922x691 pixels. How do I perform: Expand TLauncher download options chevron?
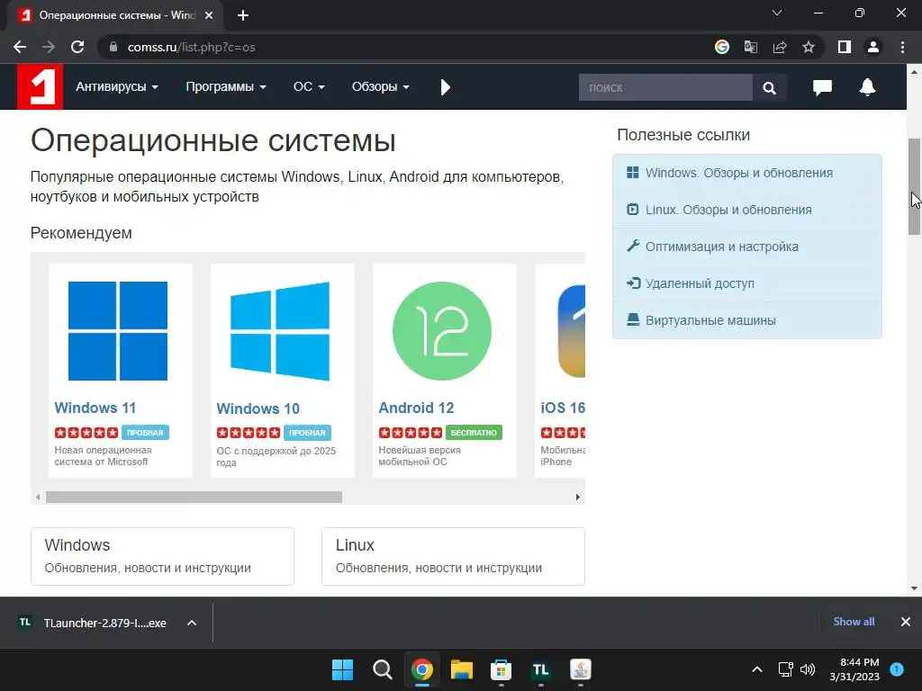pos(192,623)
